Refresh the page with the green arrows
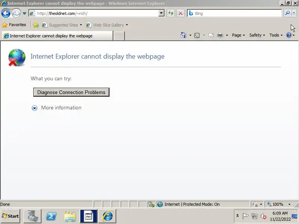299x224 pixels. click(171, 13)
